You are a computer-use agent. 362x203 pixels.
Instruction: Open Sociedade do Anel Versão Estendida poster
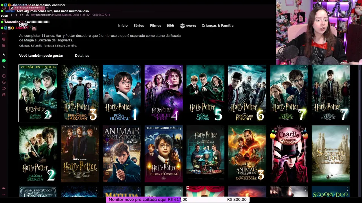[x=331, y=154]
